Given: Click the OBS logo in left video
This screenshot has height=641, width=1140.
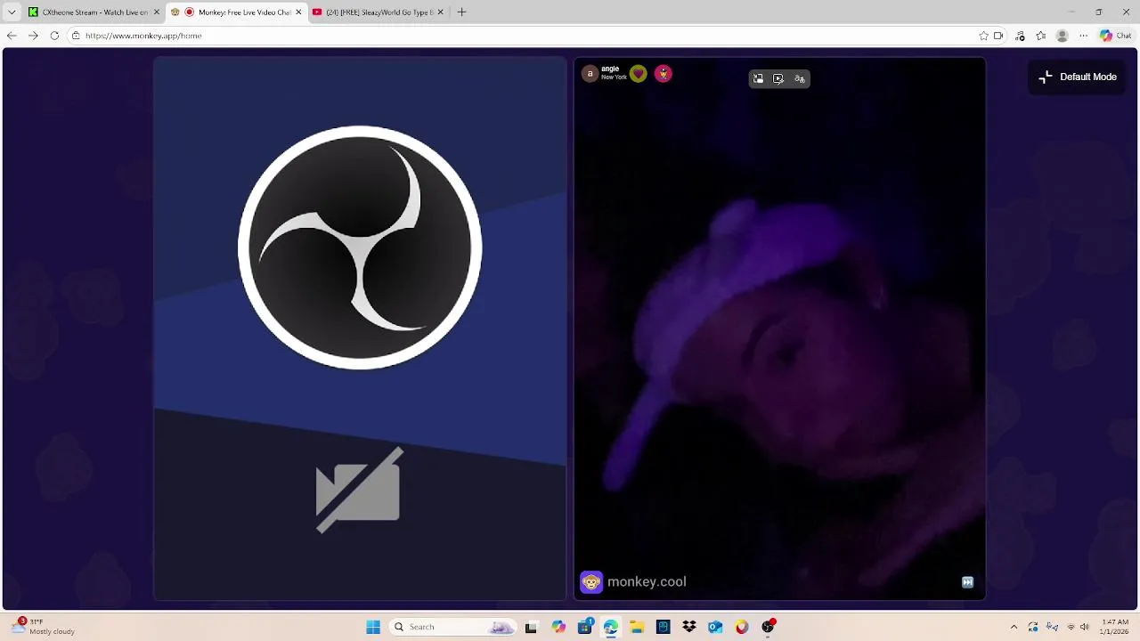Looking at the screenshot, I should (360, 247).
